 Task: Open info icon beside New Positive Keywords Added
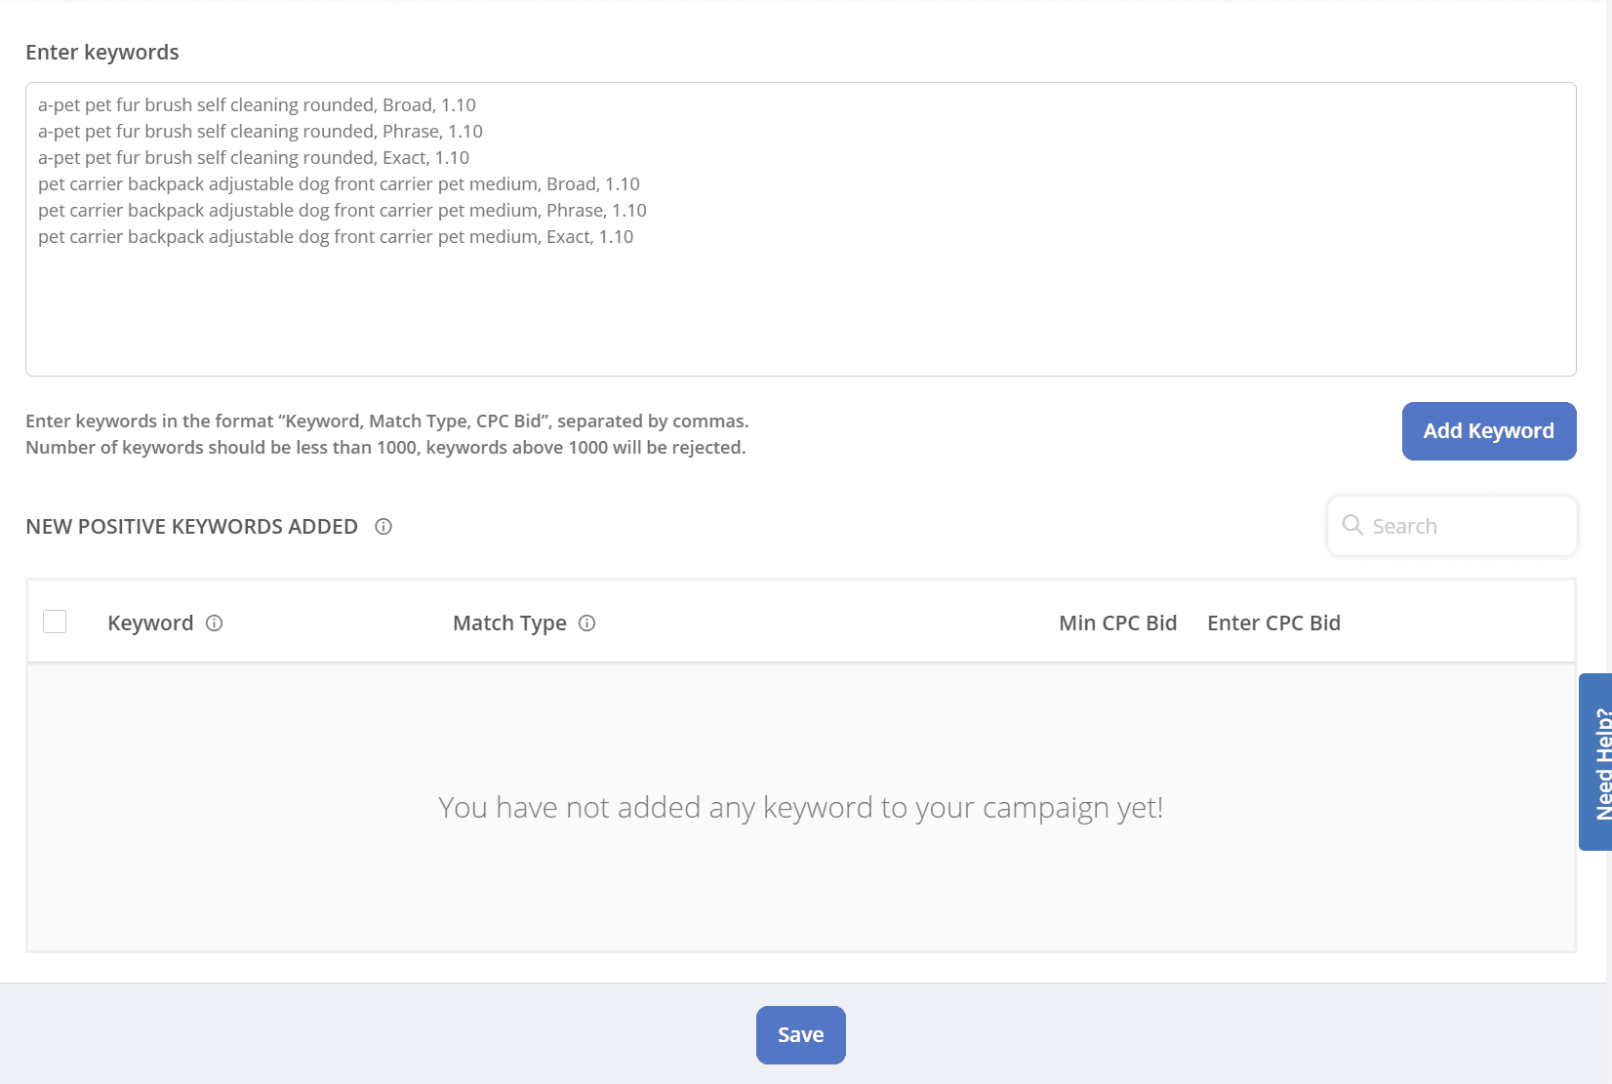point(383,527)
